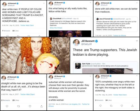The image size is (140, 111).
Task: Expand options chevron on suburban white women tweet
Action: coord(90,76)
